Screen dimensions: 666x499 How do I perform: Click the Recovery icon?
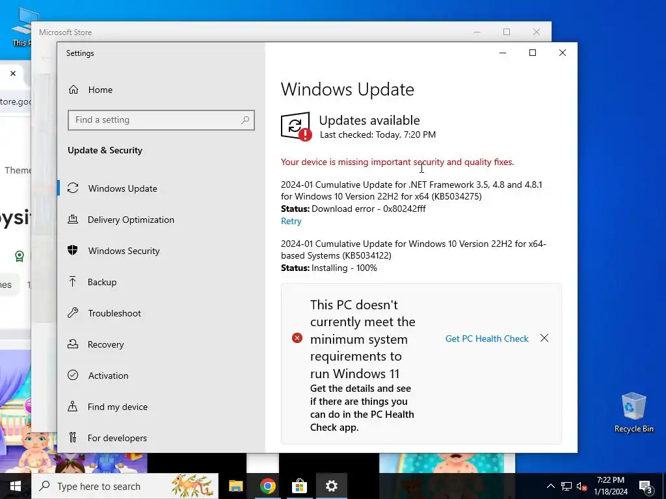(x=73, y=344)
